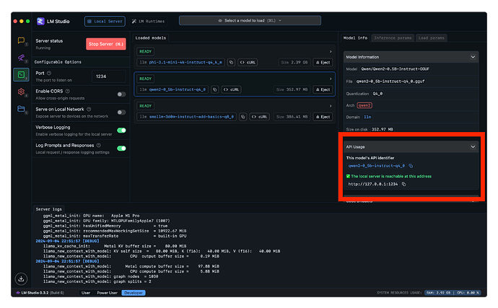Viewport: 498px width, 308px height.
Task: Turn off Verbose Logging switch
Action: pyautogui.click(x=121, y=131)
